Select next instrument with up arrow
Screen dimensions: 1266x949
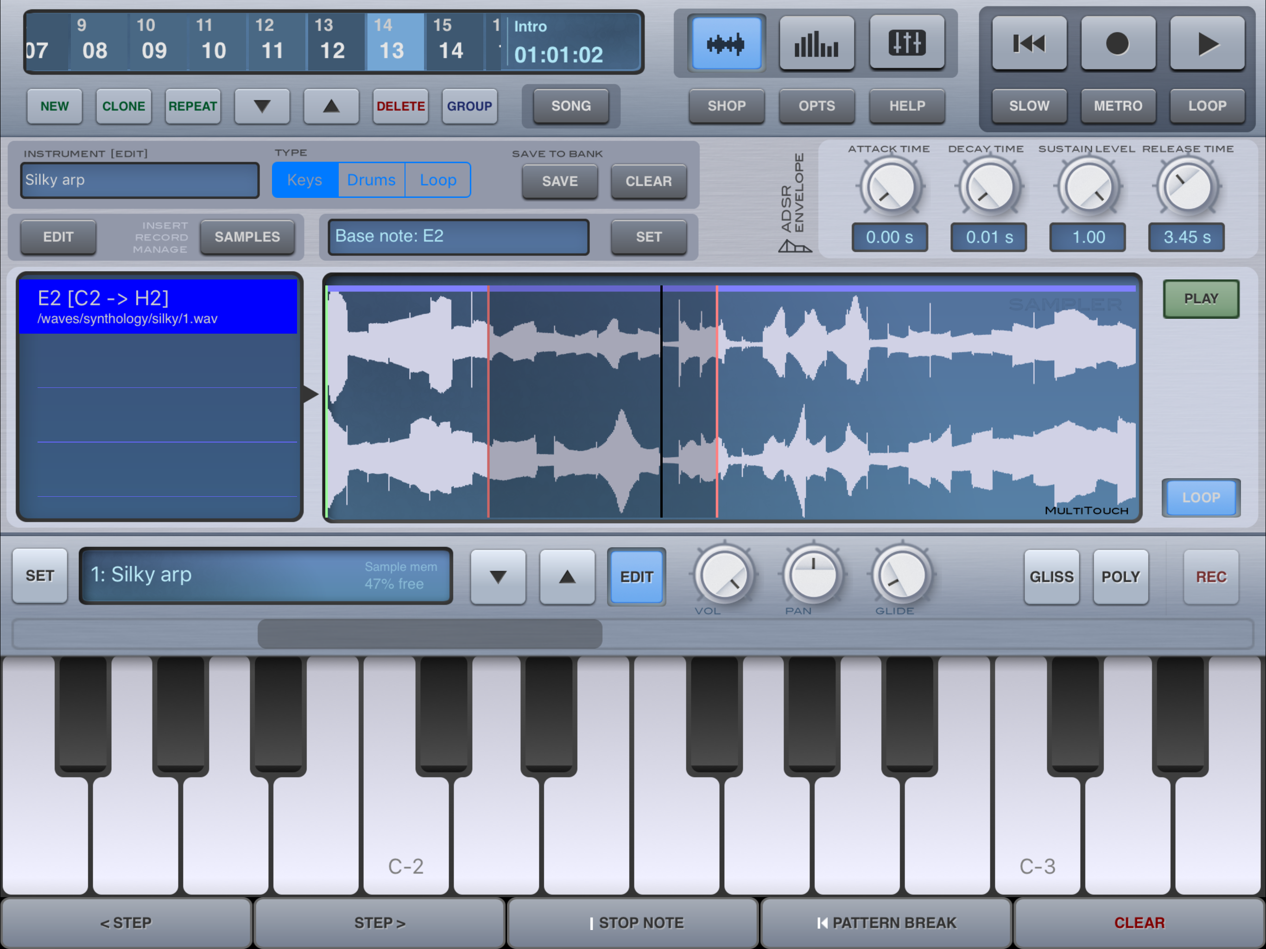(x=567, y=576)
